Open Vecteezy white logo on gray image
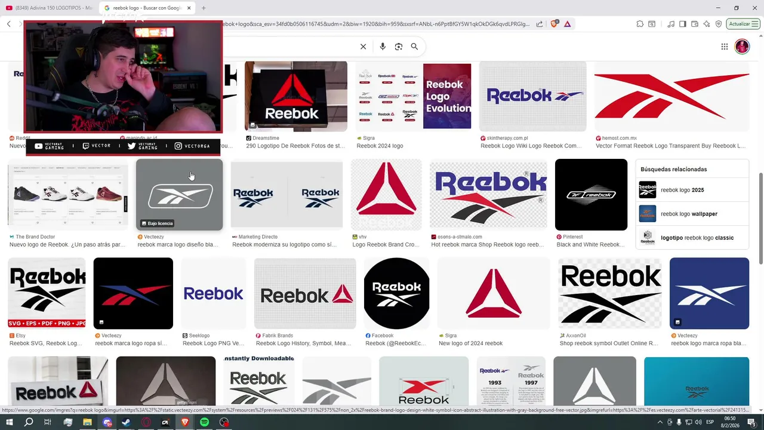The width and height of the screenshot is (764, 430). click(179, 195)
